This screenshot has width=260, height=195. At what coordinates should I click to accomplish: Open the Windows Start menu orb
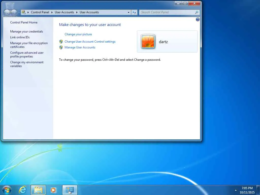[x=7, y=190]
